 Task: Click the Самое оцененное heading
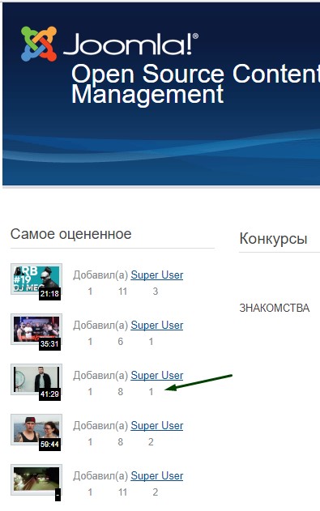click(x=70, y=234)
